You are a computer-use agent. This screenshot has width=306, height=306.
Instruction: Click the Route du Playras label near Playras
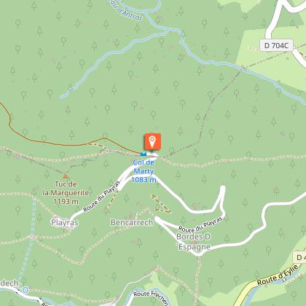(x=102, y=197)
